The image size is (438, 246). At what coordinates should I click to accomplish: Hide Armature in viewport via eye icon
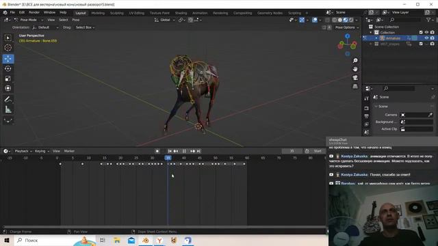[426, 38]
